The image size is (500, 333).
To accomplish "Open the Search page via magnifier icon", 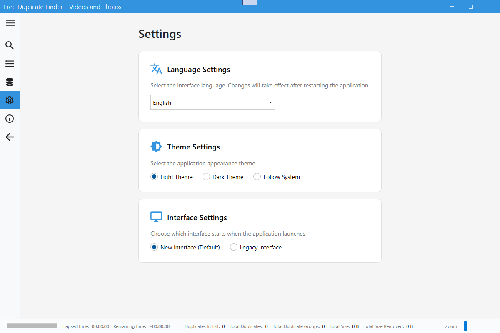I will (10, 45).
